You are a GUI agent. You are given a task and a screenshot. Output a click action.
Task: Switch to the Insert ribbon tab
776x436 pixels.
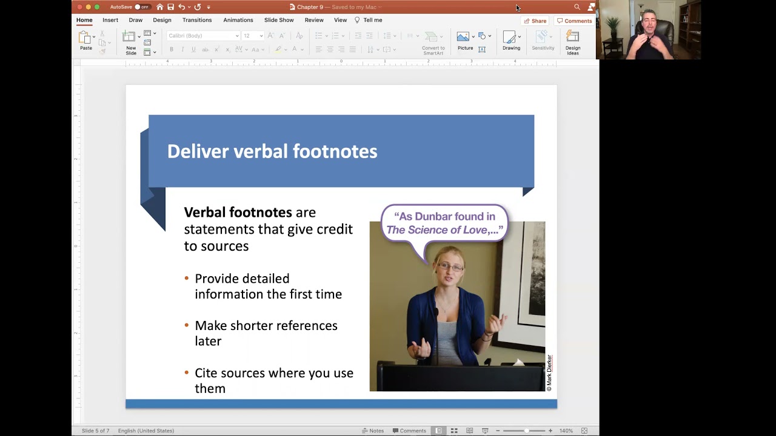pyautogui.click(x=110, y=20)
